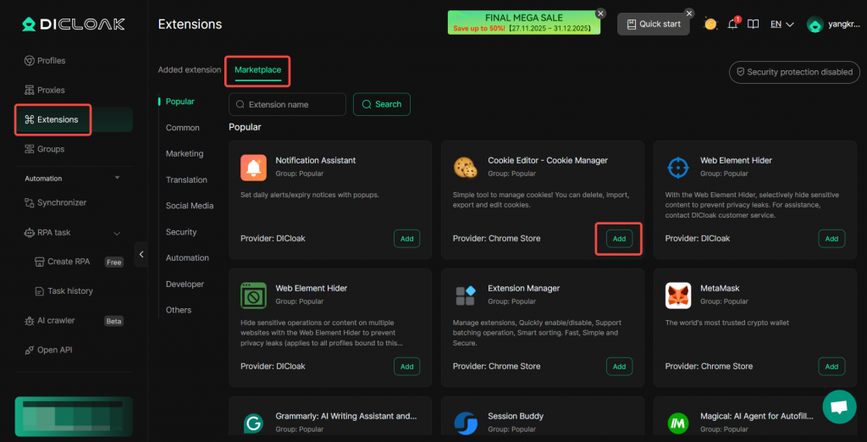Close the Final Mega Sale banner
The width and height of the screenshot is (867, 442).
coord(600,13)
